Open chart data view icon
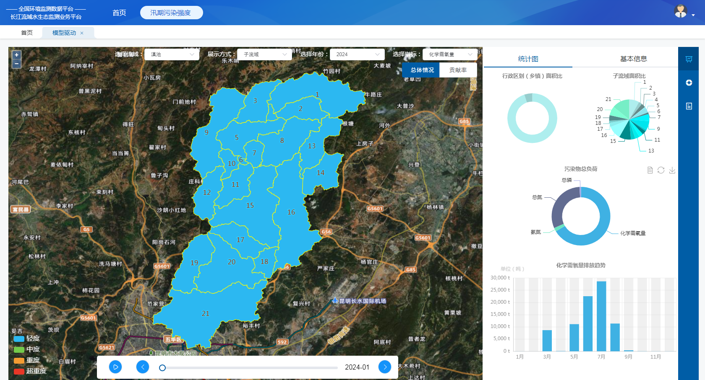The height and width of the screenshot is (380, 705). 650,170
